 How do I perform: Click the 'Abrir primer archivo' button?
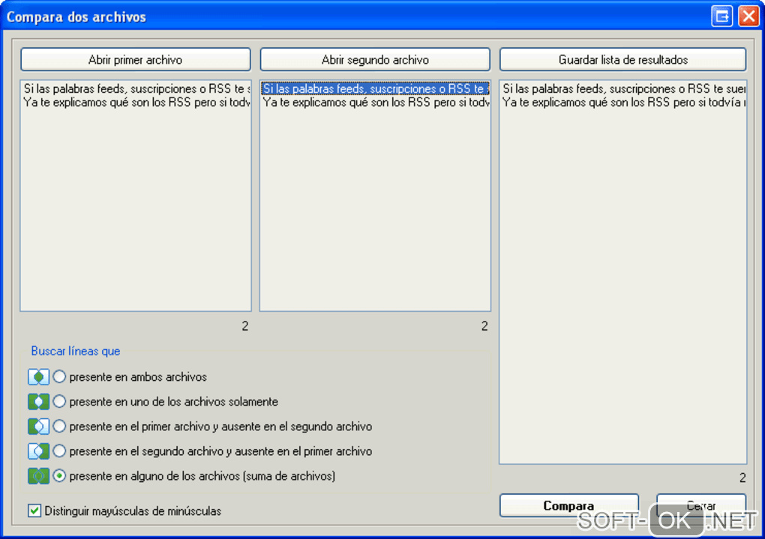coord(135,59)
